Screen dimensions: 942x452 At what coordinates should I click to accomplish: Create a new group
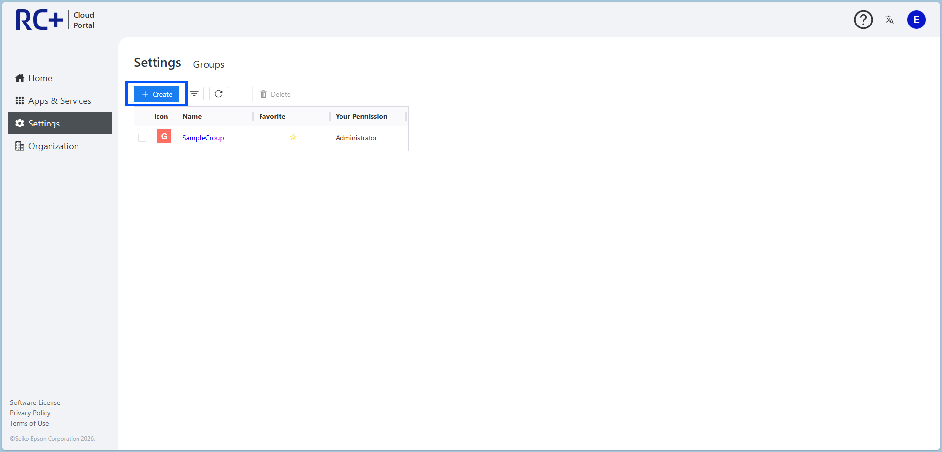pos(157,94)
